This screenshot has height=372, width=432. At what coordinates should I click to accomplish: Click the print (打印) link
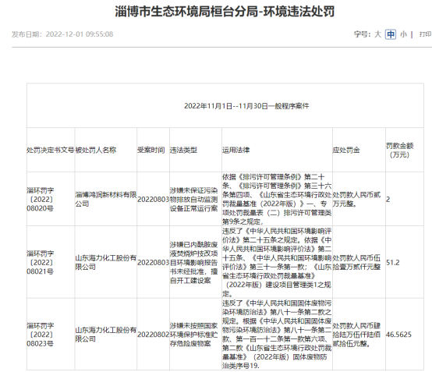click(x=426, y=34)
